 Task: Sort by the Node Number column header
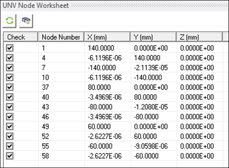[61, 37]
